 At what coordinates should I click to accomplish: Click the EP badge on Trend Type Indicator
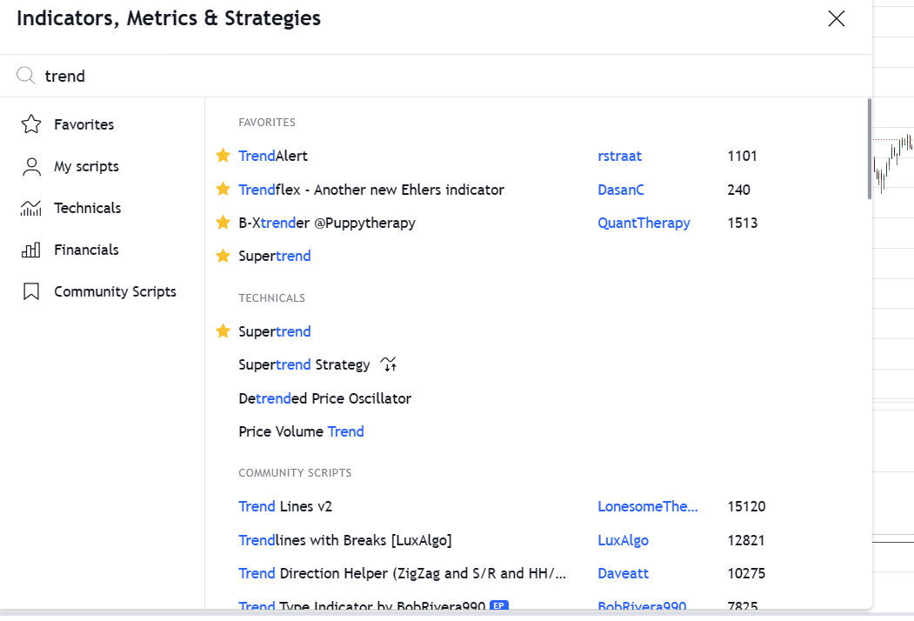[x=498, y=606]
